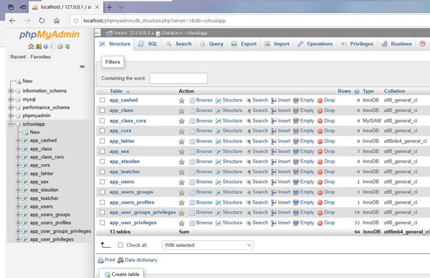Tick the checkbox for app_class_cors
Screen dimensions: 430x278
(x=102, y=121)
